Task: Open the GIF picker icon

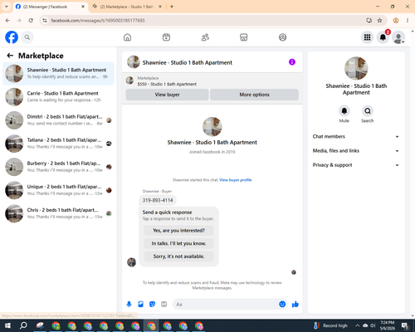Action: point(164,305)
